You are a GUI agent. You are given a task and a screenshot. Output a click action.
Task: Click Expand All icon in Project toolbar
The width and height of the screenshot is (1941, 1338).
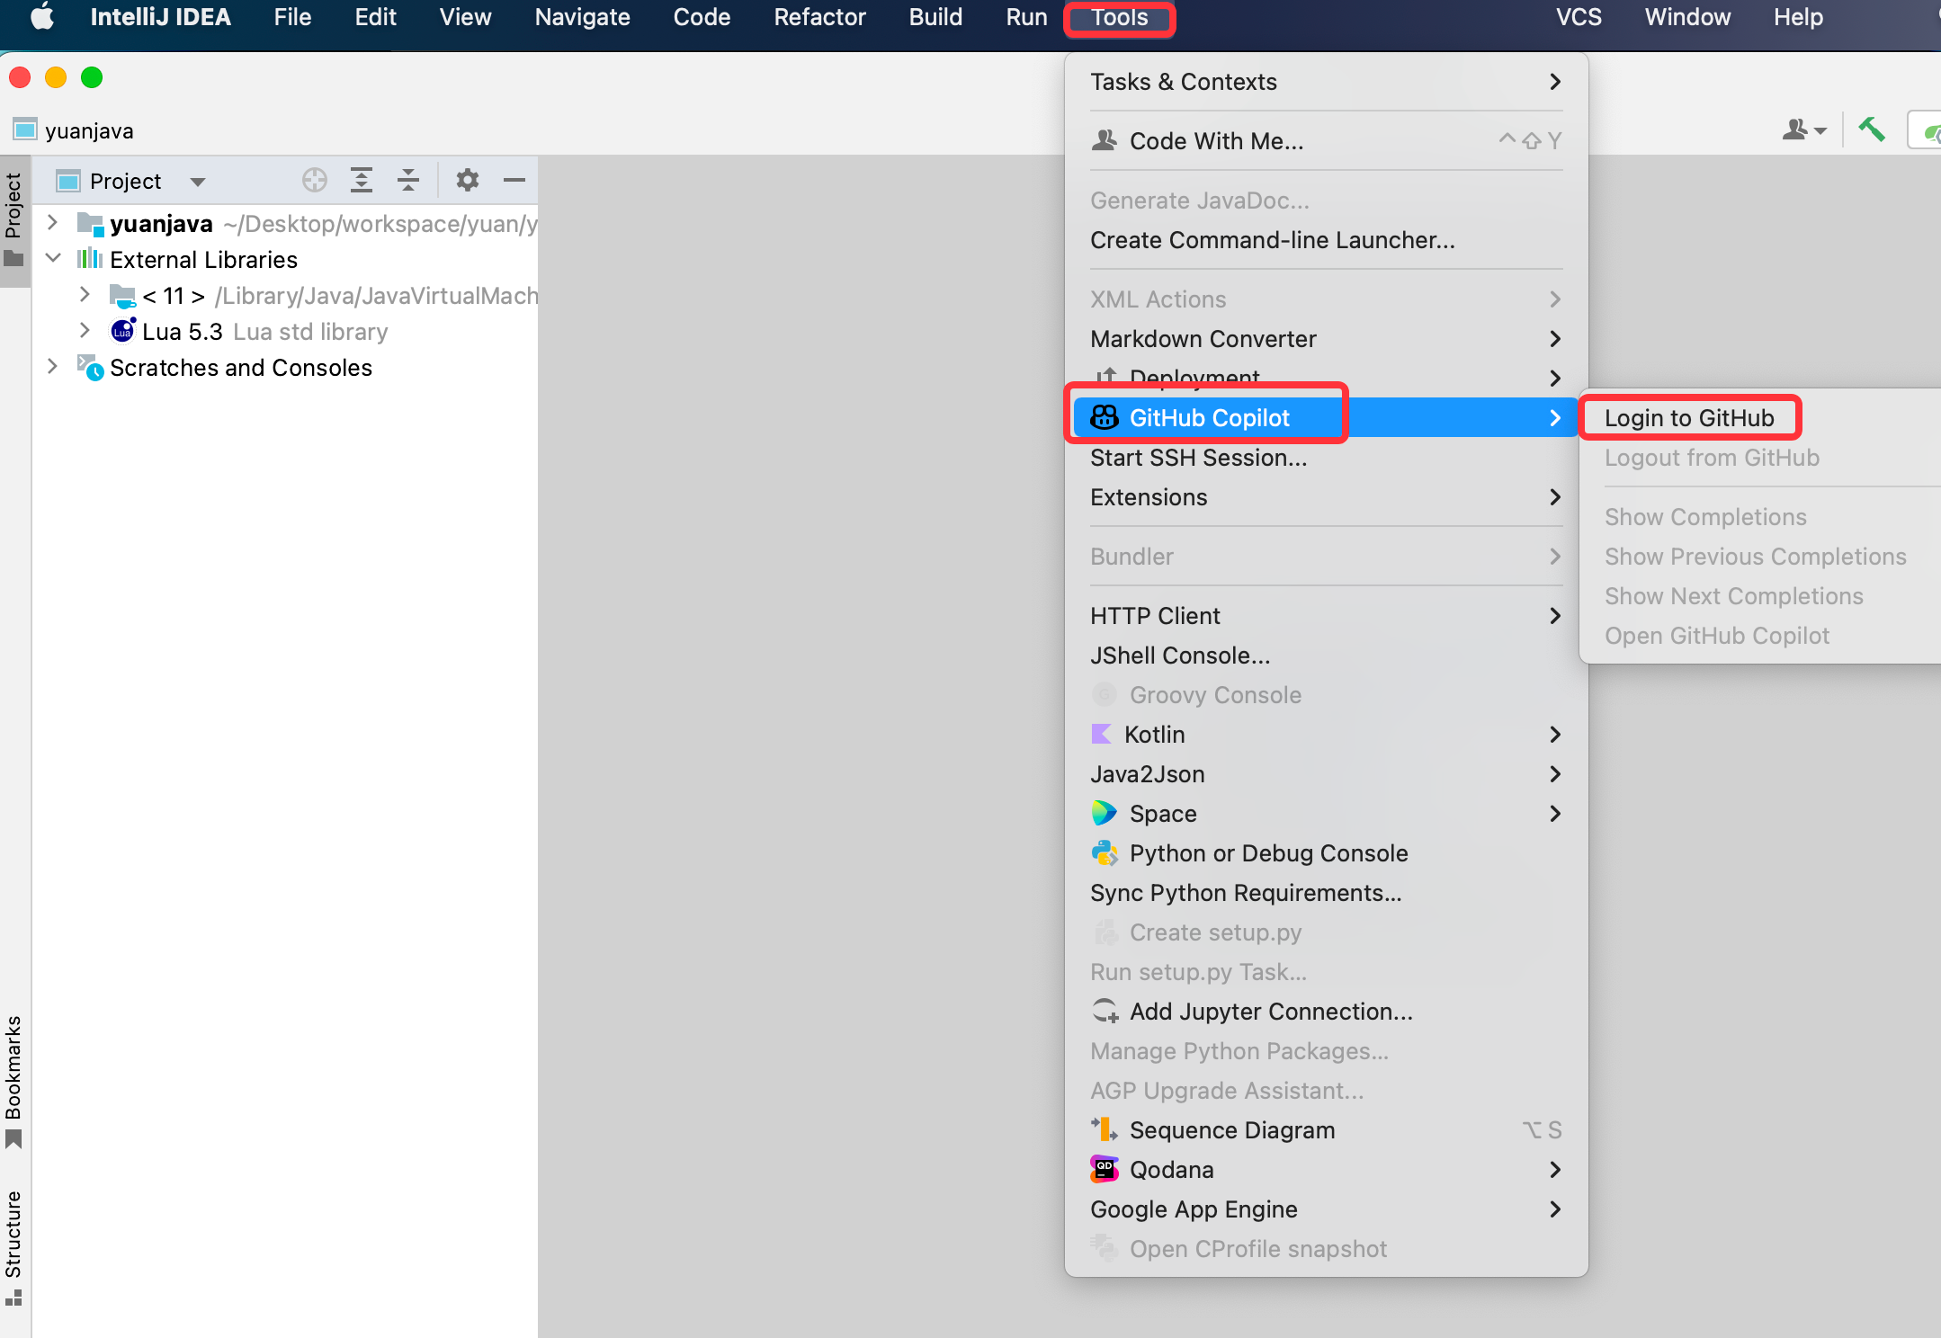coord(362,181)
